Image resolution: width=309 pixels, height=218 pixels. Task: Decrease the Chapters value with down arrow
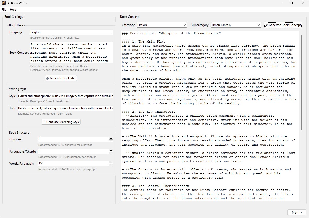[111, 140]
